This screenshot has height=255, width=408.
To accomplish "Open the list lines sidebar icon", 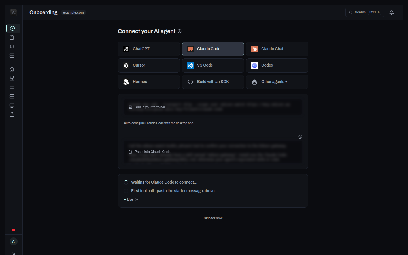I will coord(12,87).
